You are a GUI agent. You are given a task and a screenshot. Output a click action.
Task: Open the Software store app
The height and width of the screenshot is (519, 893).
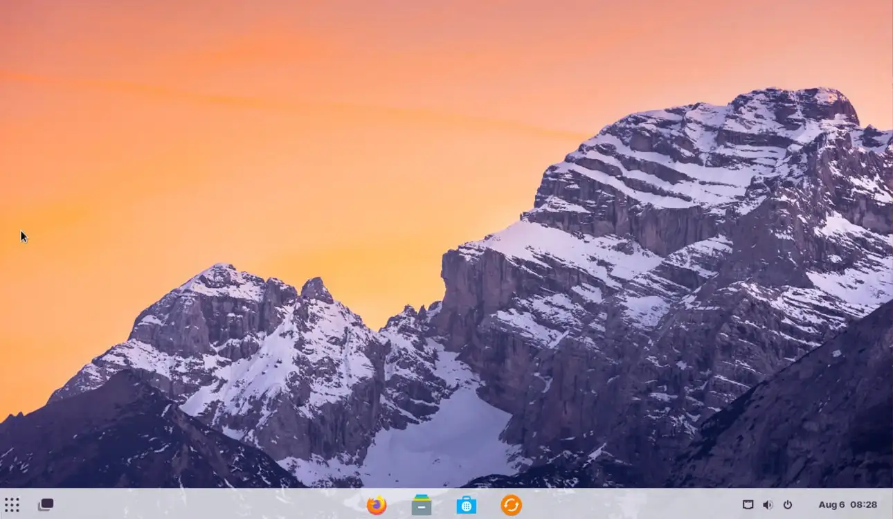tap(467, 505)
